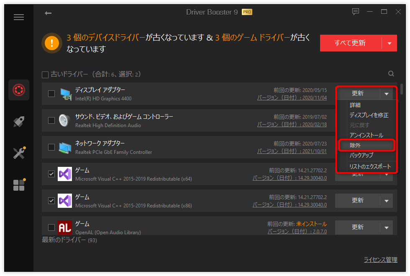Screen dimensions: 410x276
Task: Open the hamburger menu
Action: pyautogui.click(x=19, y=17)
